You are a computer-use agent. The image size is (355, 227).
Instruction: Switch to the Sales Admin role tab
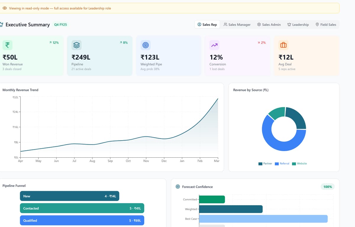pos(269,25)
